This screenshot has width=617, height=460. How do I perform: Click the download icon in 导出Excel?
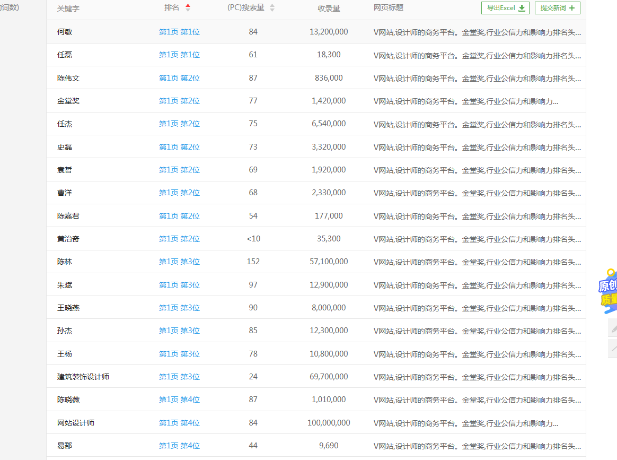(522, 8)
